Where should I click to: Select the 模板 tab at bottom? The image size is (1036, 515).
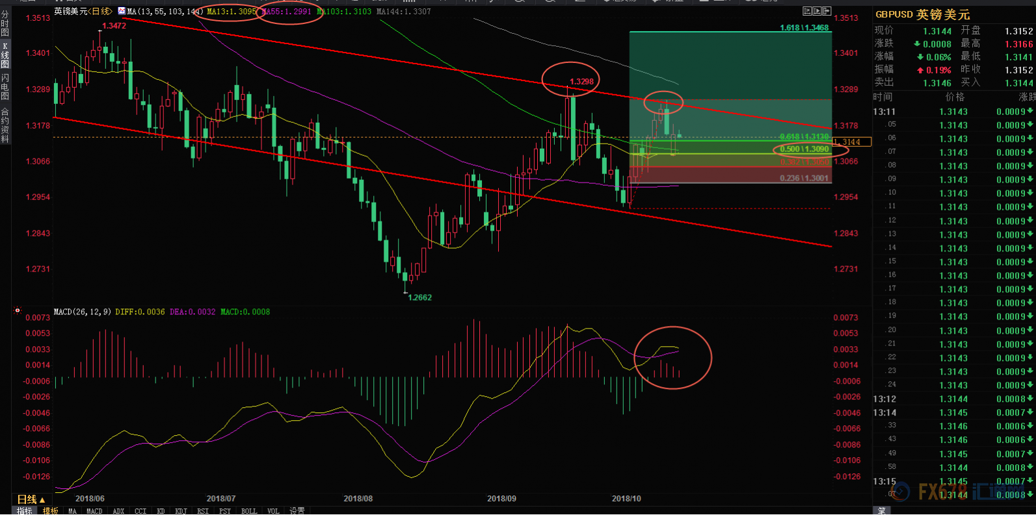click(50, 510)
